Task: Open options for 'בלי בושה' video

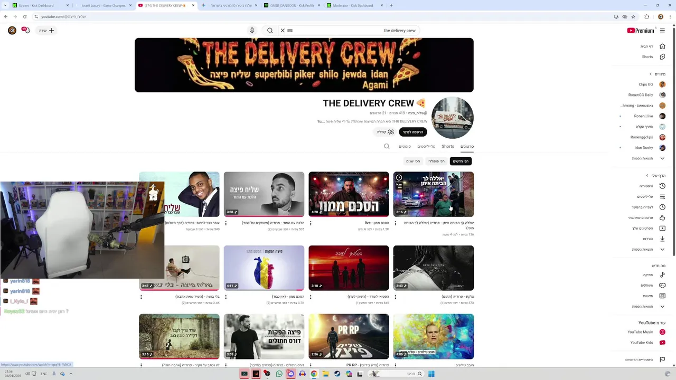Action: [141, 297]
